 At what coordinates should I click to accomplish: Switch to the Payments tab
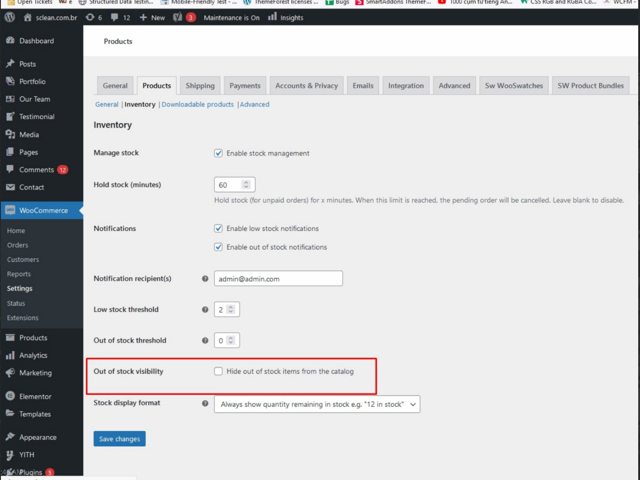pyautogui.click(x=245, y=85)
